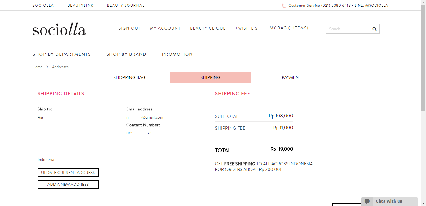Open My Bag with 1 item
The image size is (426, 206).
pos(289,28)
